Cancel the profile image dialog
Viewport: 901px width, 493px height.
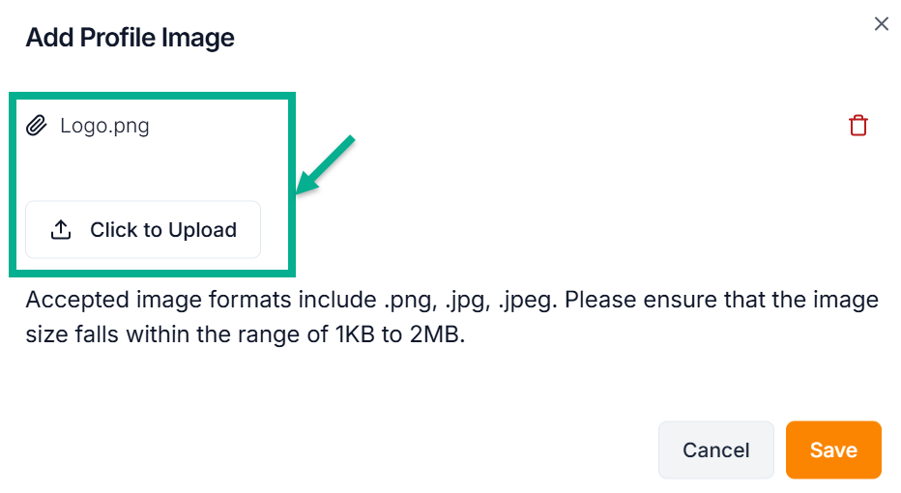[x=715, y=449]
